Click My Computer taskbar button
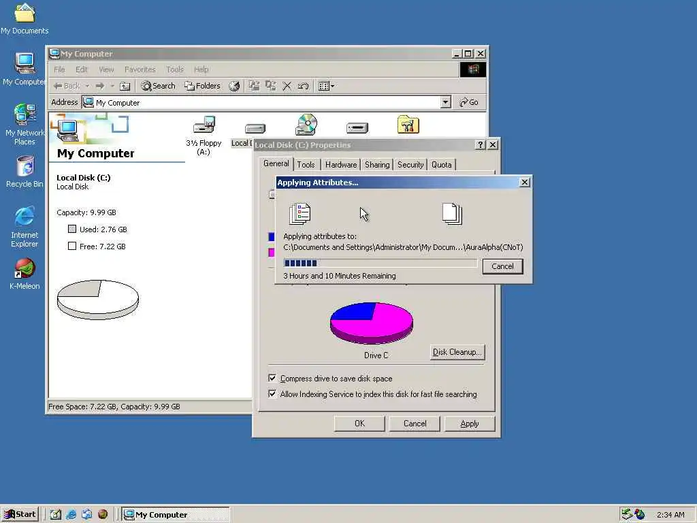Image resolution: width=697 pixels, height=523 pixels. click(x=176, y=515)
